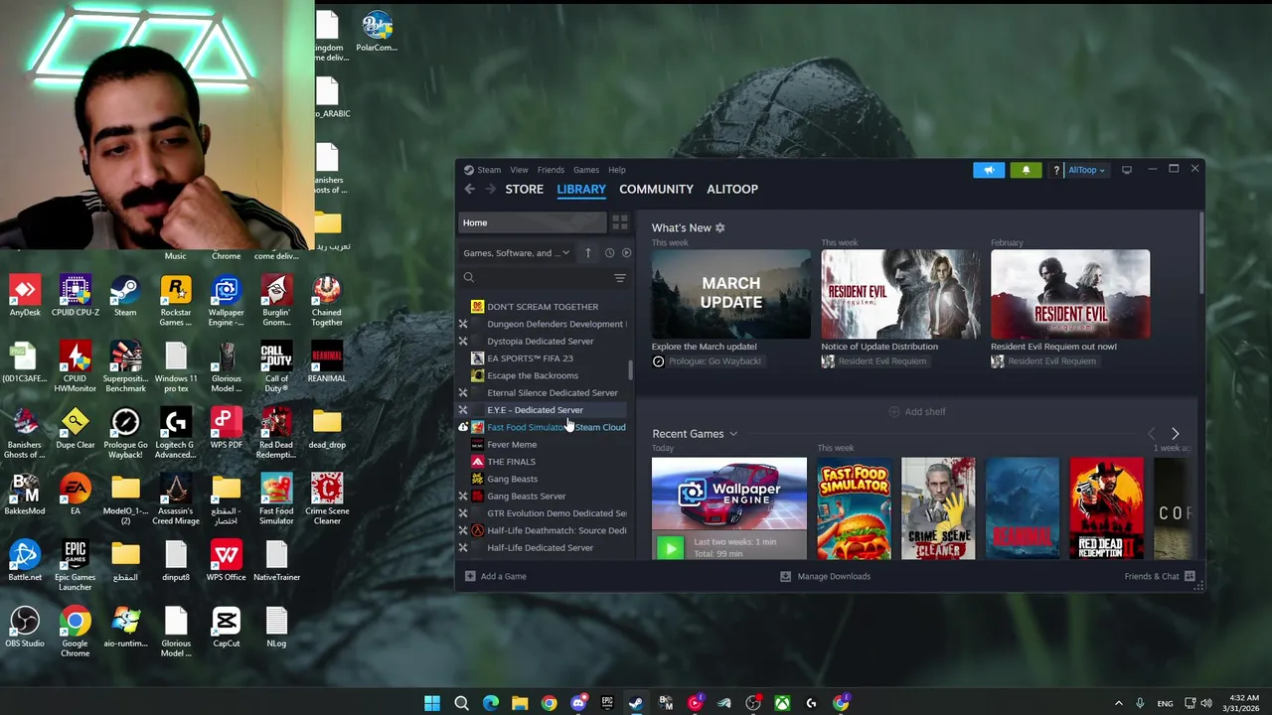
Task: Open the ALITOOP profile tab
Action: click(x=732, y=189)
